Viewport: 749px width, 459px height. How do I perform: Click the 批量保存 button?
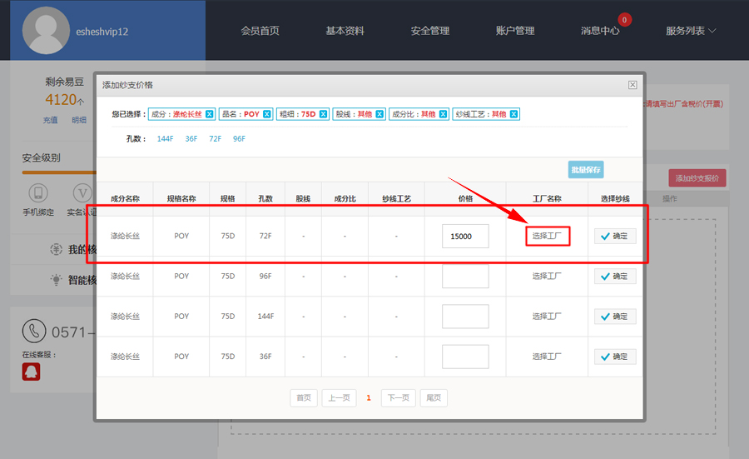tap(586, 170)
